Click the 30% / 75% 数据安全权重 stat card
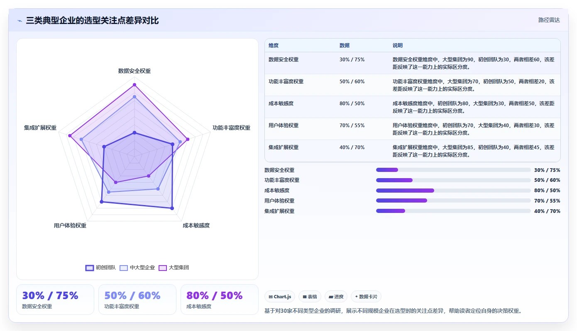Screen dimensions: 577x331 [x=55, y=300]
